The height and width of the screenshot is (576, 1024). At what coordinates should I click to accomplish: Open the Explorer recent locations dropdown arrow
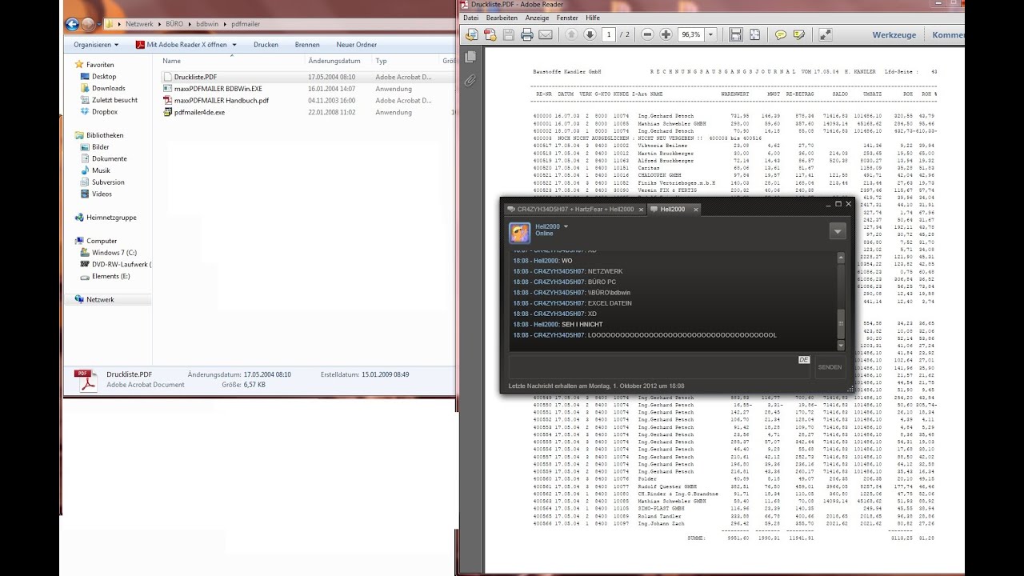(x=98, y=24)
